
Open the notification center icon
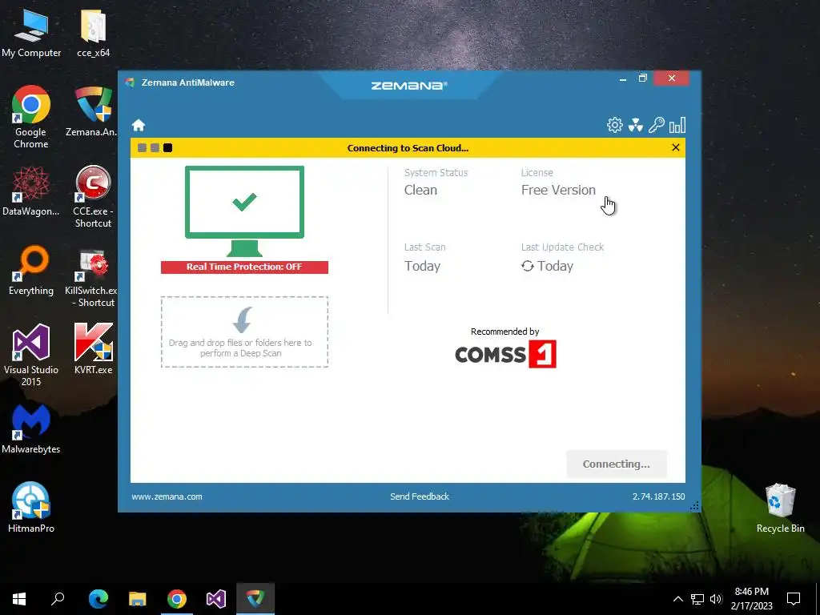794,599
